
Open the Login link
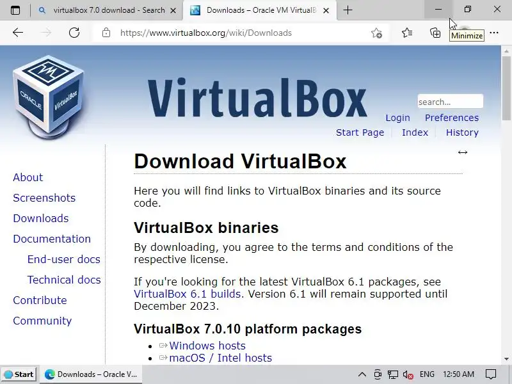tap(397, 118)
